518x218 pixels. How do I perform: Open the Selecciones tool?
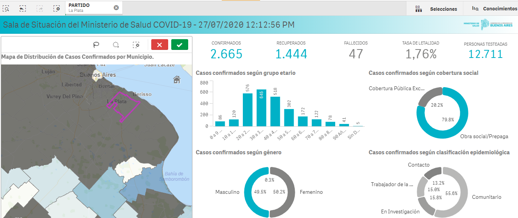point(436,9)
